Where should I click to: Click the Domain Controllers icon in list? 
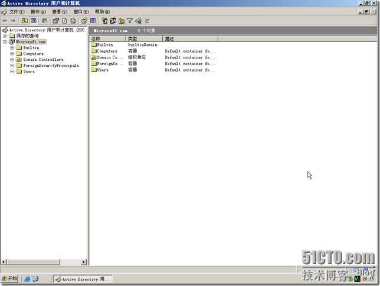click(94, 57)
